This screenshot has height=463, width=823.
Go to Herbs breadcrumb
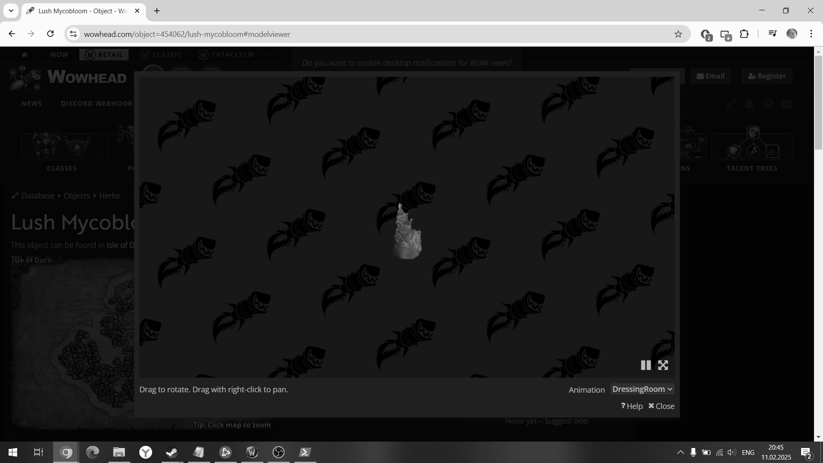click(109, 196)
